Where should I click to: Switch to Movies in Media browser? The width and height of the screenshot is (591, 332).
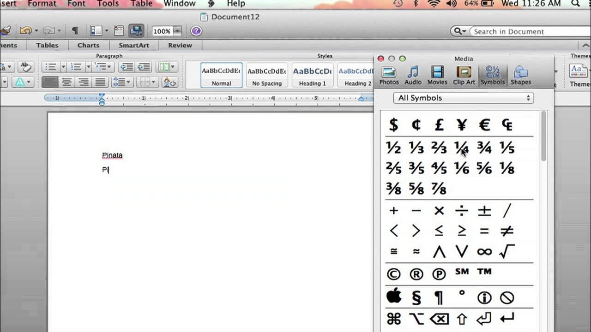click(x=437, y=76)
